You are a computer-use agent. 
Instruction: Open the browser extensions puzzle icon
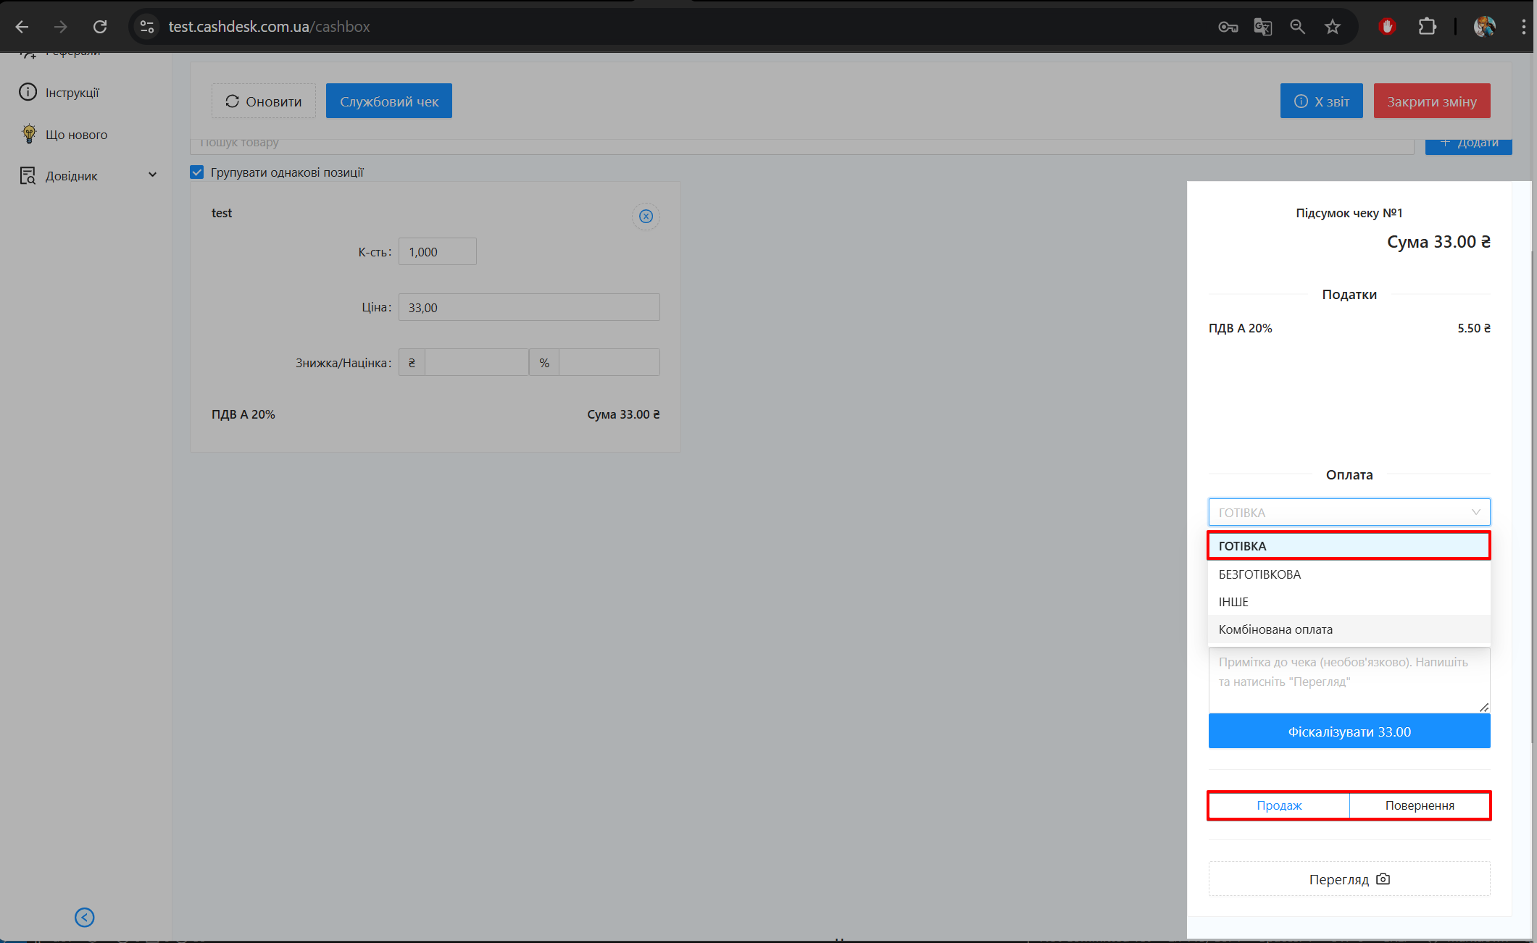point(1427,27)
